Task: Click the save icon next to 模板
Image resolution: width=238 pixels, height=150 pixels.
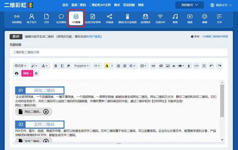Action: 36,73
